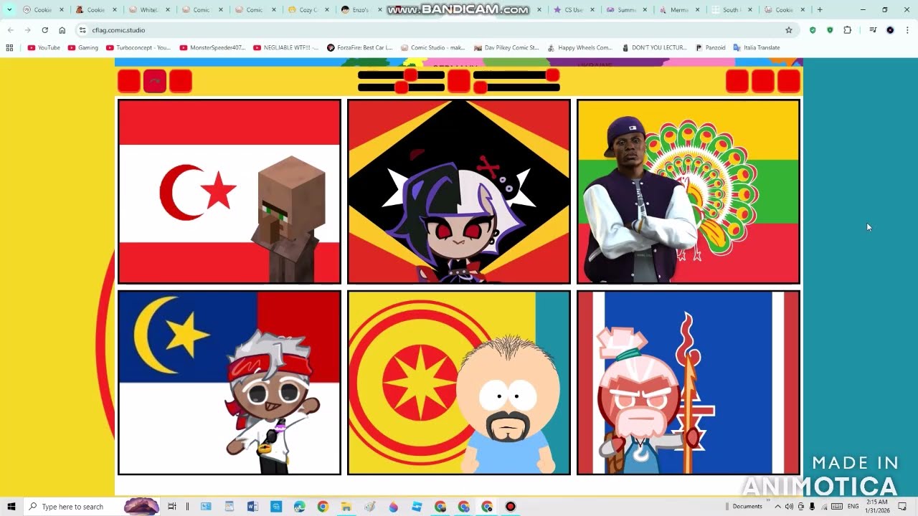Select the crescent and star cookie character panel
Image resolution: width=918 pixels, height=516 pixels.
pyautogui.click(x=229, y=383)
